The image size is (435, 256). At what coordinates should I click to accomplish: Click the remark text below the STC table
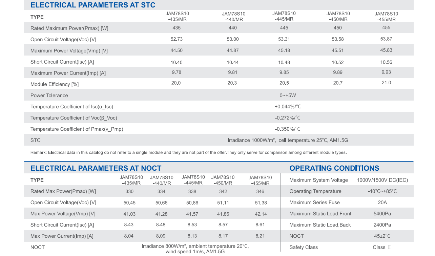[x=188, y=152]
